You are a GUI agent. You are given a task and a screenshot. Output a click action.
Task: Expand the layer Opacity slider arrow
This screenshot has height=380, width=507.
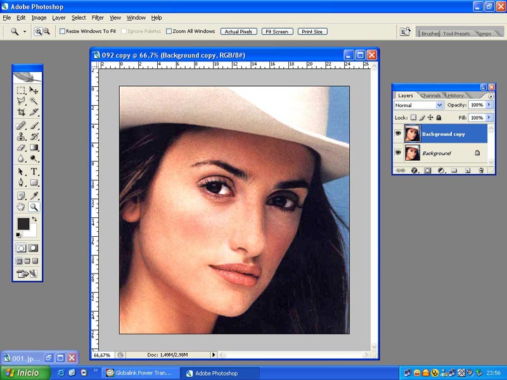(489, 105)
